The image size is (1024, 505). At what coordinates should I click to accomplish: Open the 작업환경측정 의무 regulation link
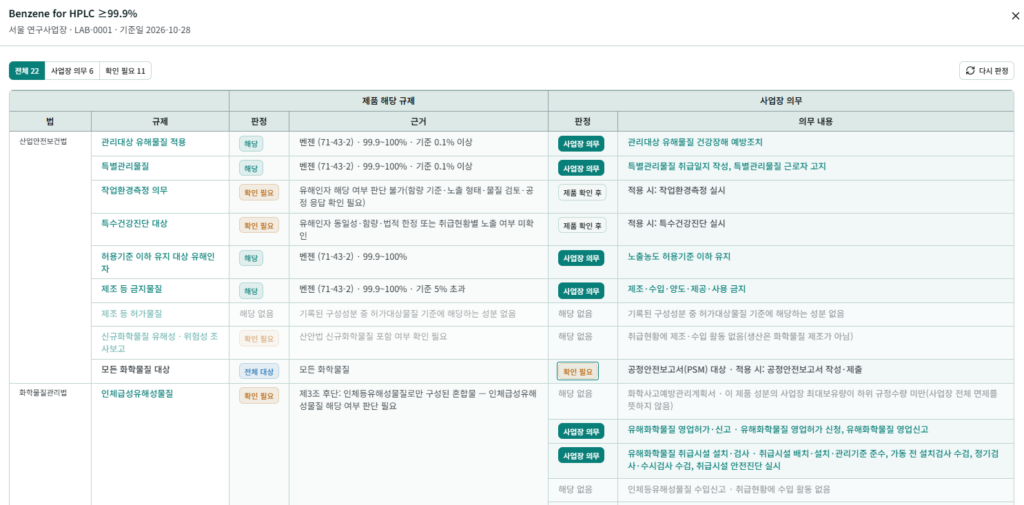coord(134,190)
